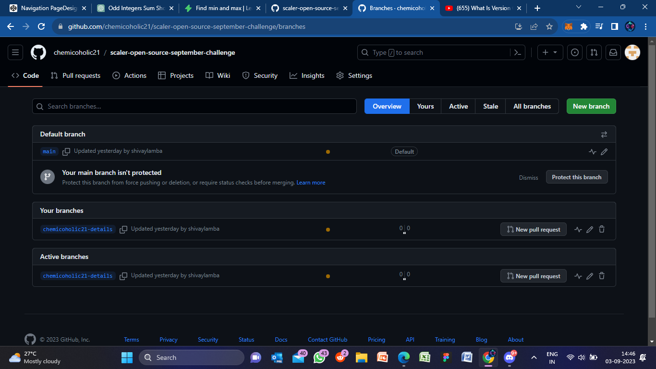
Task: Open the notifications inbox icon
Action: (x=613, y=52)
